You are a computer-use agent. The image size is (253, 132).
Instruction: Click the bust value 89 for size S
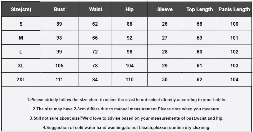click(x=59, y=24)
